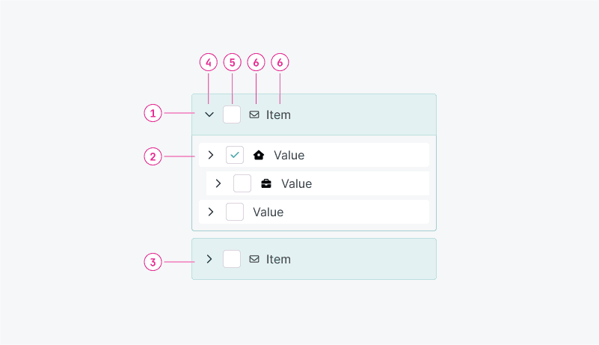
Task: Click the envelope icon in the collapsed Item row
Action: 254,259
